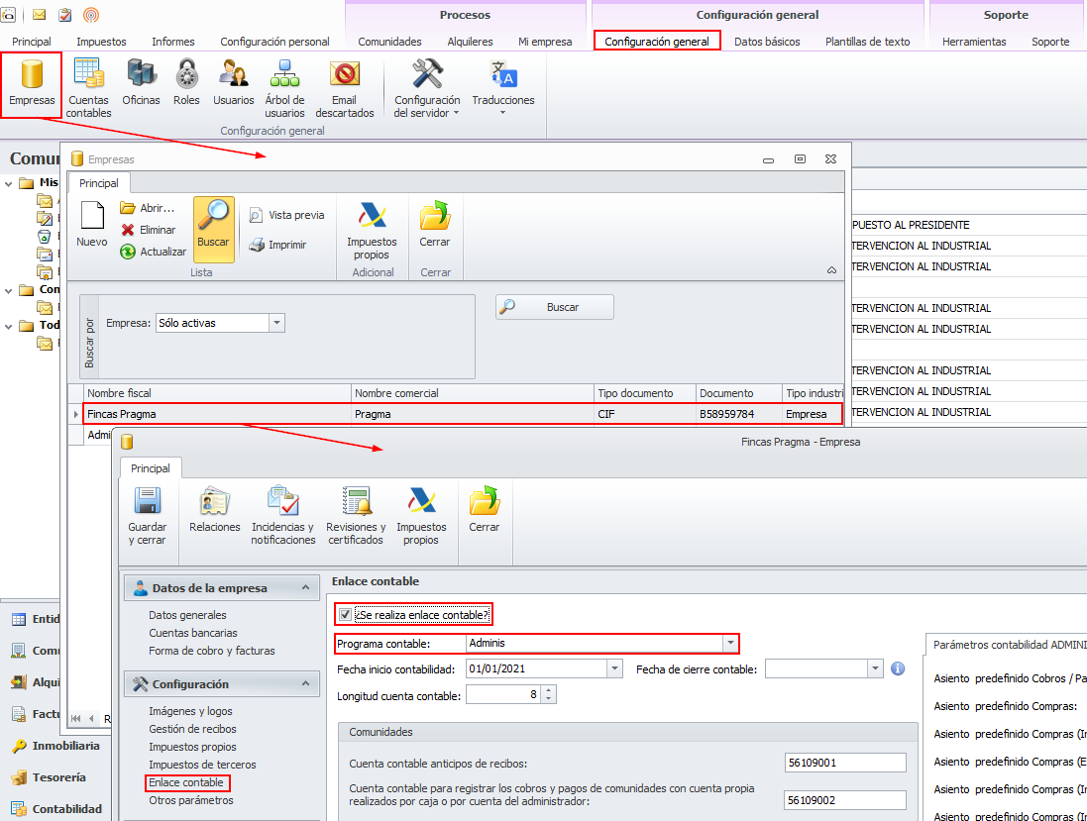
Task: Click Vista previa in Empresas toolbar
Action: [287, 215]
